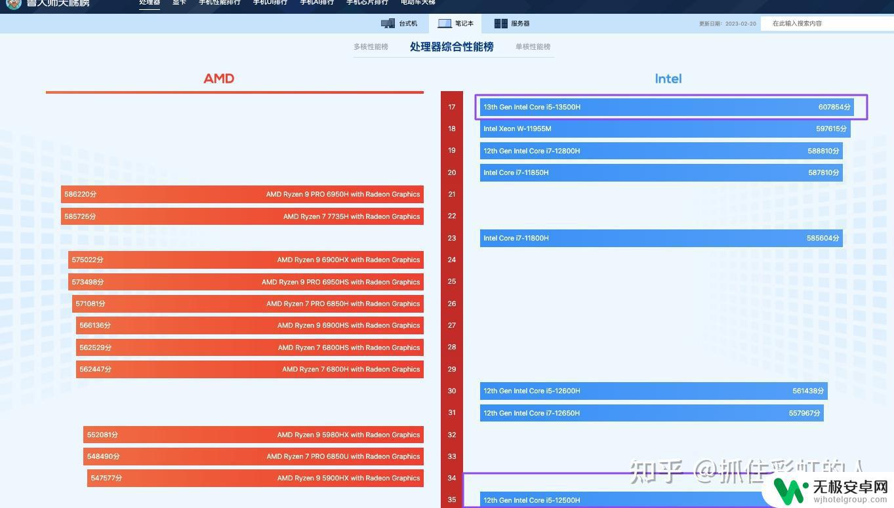Open the 电动车天梯 menu item
This screenshot has height=508, width=894.
418,3
